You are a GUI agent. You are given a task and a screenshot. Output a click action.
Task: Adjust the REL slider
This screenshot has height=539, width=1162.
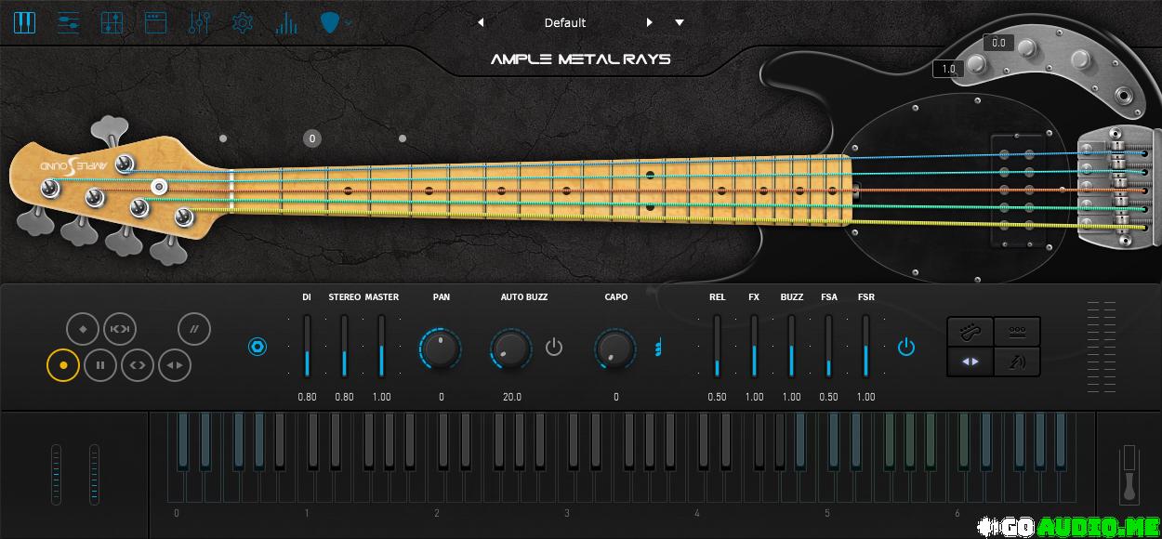[717, 347]
